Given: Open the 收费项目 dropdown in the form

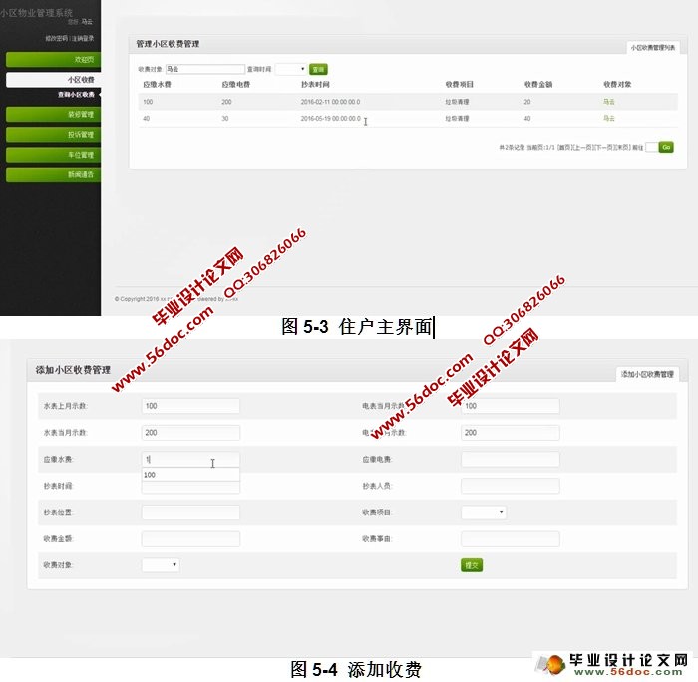Looking at the screenshot, I should coord(484,512).
